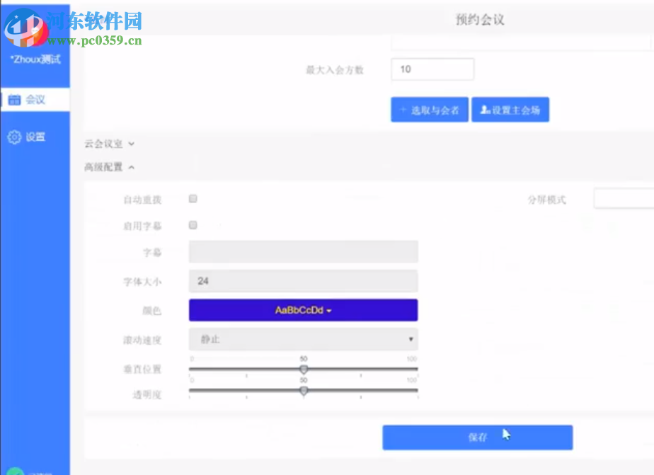Open the 滚动速度 dropdown showing 静止

click(x=303, y=339)
